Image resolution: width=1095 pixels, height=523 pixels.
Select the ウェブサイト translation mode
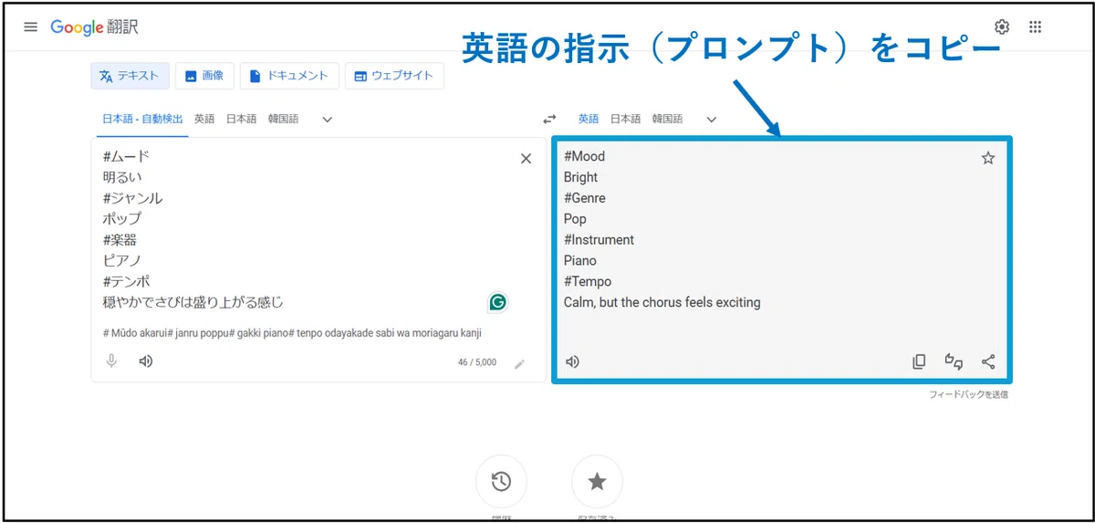[394, 76]
